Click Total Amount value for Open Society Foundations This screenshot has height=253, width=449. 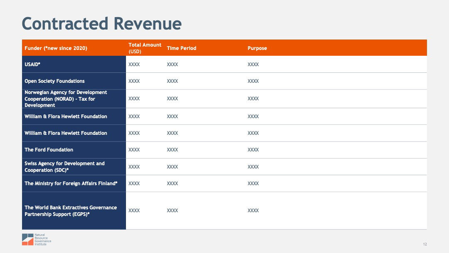coord(134,81)
